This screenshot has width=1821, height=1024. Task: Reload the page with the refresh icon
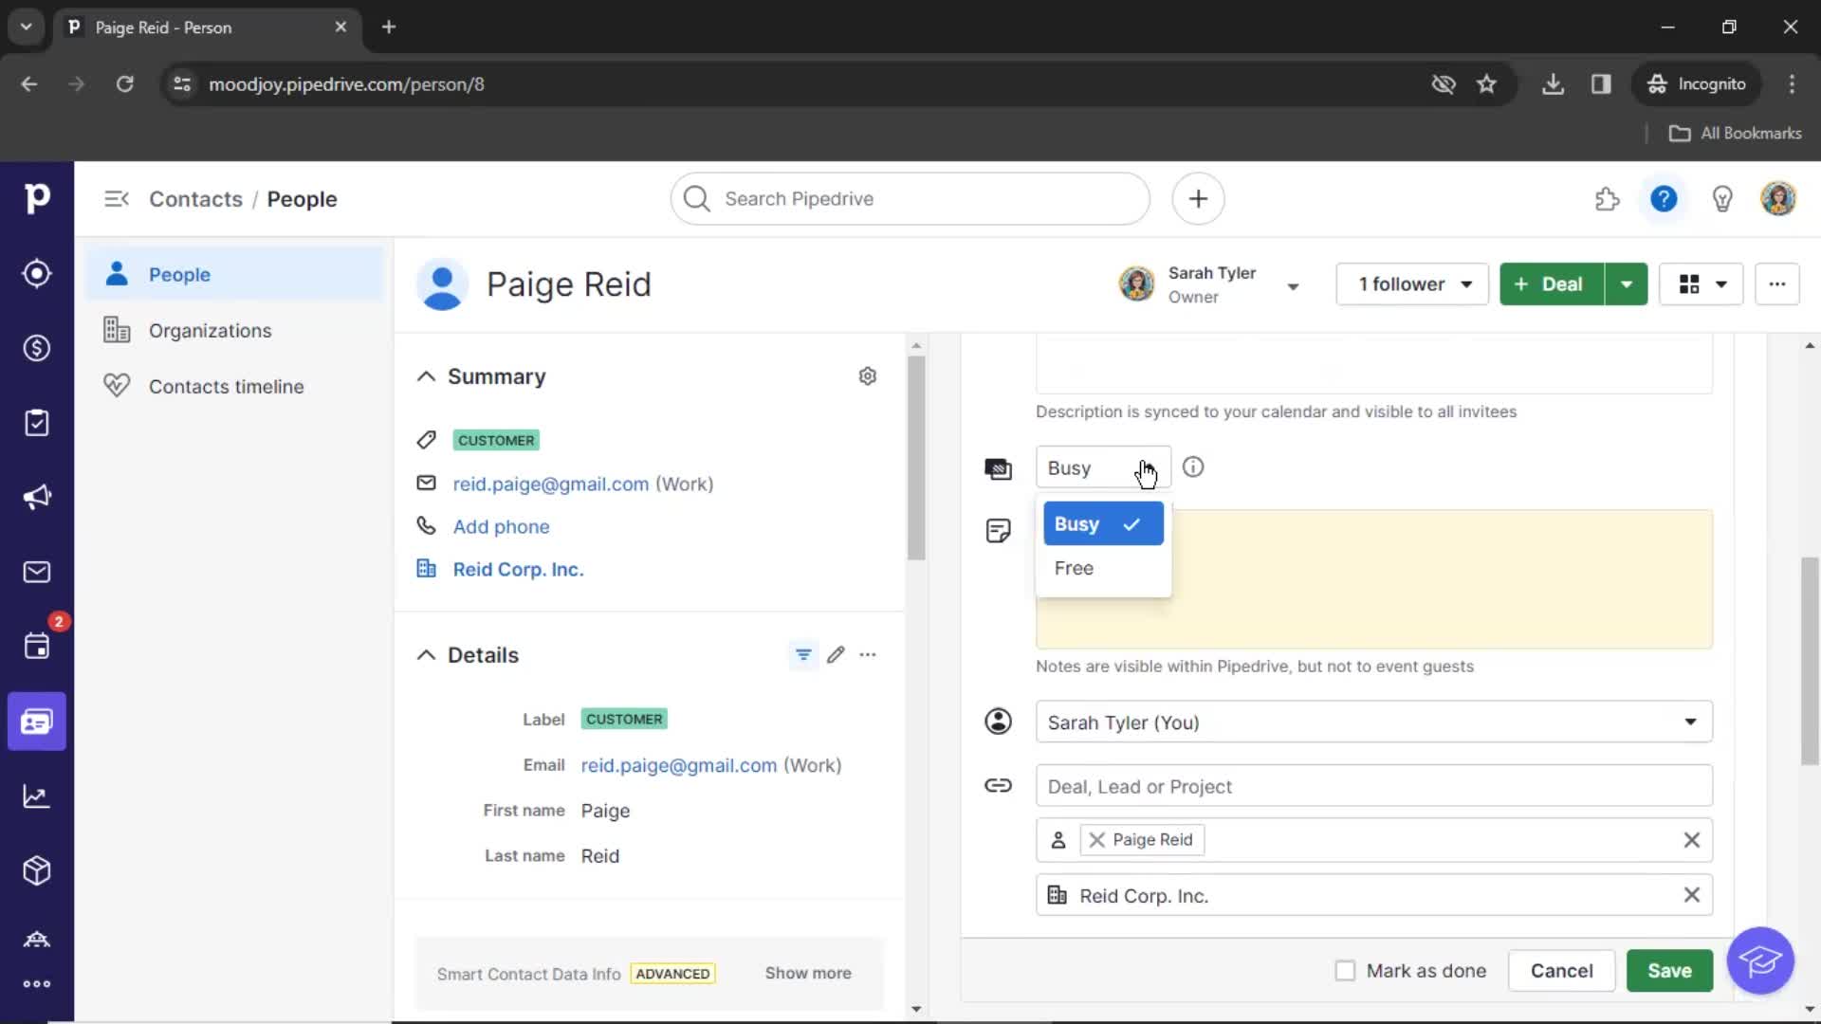point(124,84)
